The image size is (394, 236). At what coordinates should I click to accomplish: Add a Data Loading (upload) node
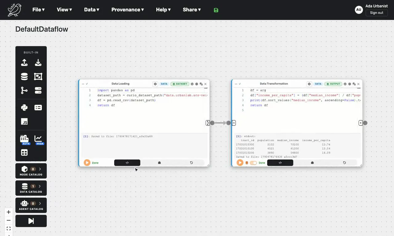[24, 63]
